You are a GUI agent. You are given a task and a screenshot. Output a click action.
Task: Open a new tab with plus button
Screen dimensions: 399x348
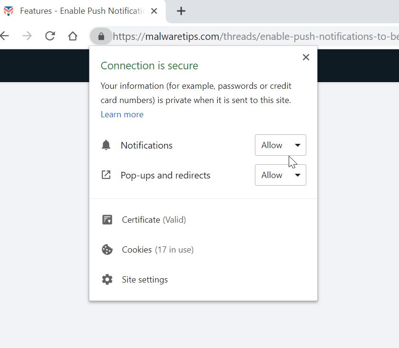tap(181, 11)
